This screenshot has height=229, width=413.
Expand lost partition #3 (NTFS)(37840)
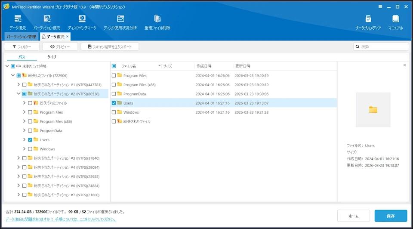[18, 158]
